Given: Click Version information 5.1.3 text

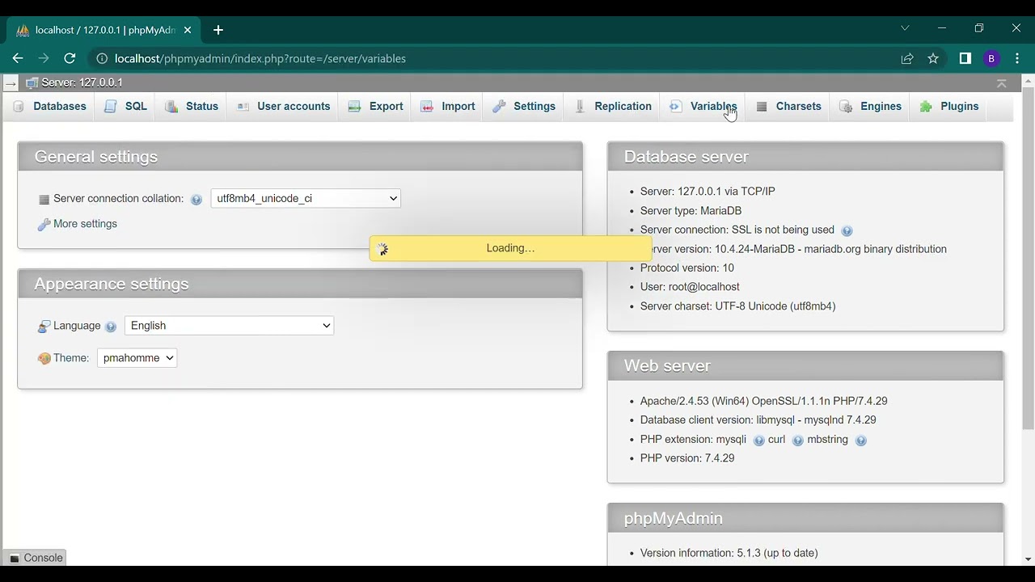Looking at the screenshot, I should tap(729, 553).
